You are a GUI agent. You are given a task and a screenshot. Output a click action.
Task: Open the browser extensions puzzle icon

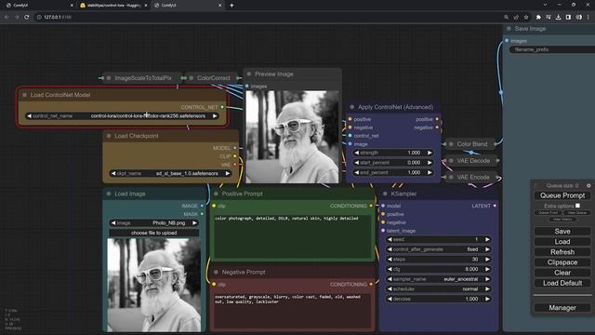click(538, 17)
